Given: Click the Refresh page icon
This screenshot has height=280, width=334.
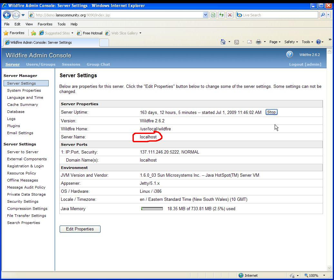Looking at the screenshot, I should click(x=221, y=15).
